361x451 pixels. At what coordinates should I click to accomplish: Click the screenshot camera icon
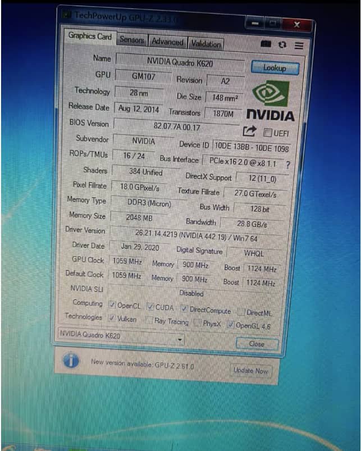pyautogui.click(x=266, y=44)
